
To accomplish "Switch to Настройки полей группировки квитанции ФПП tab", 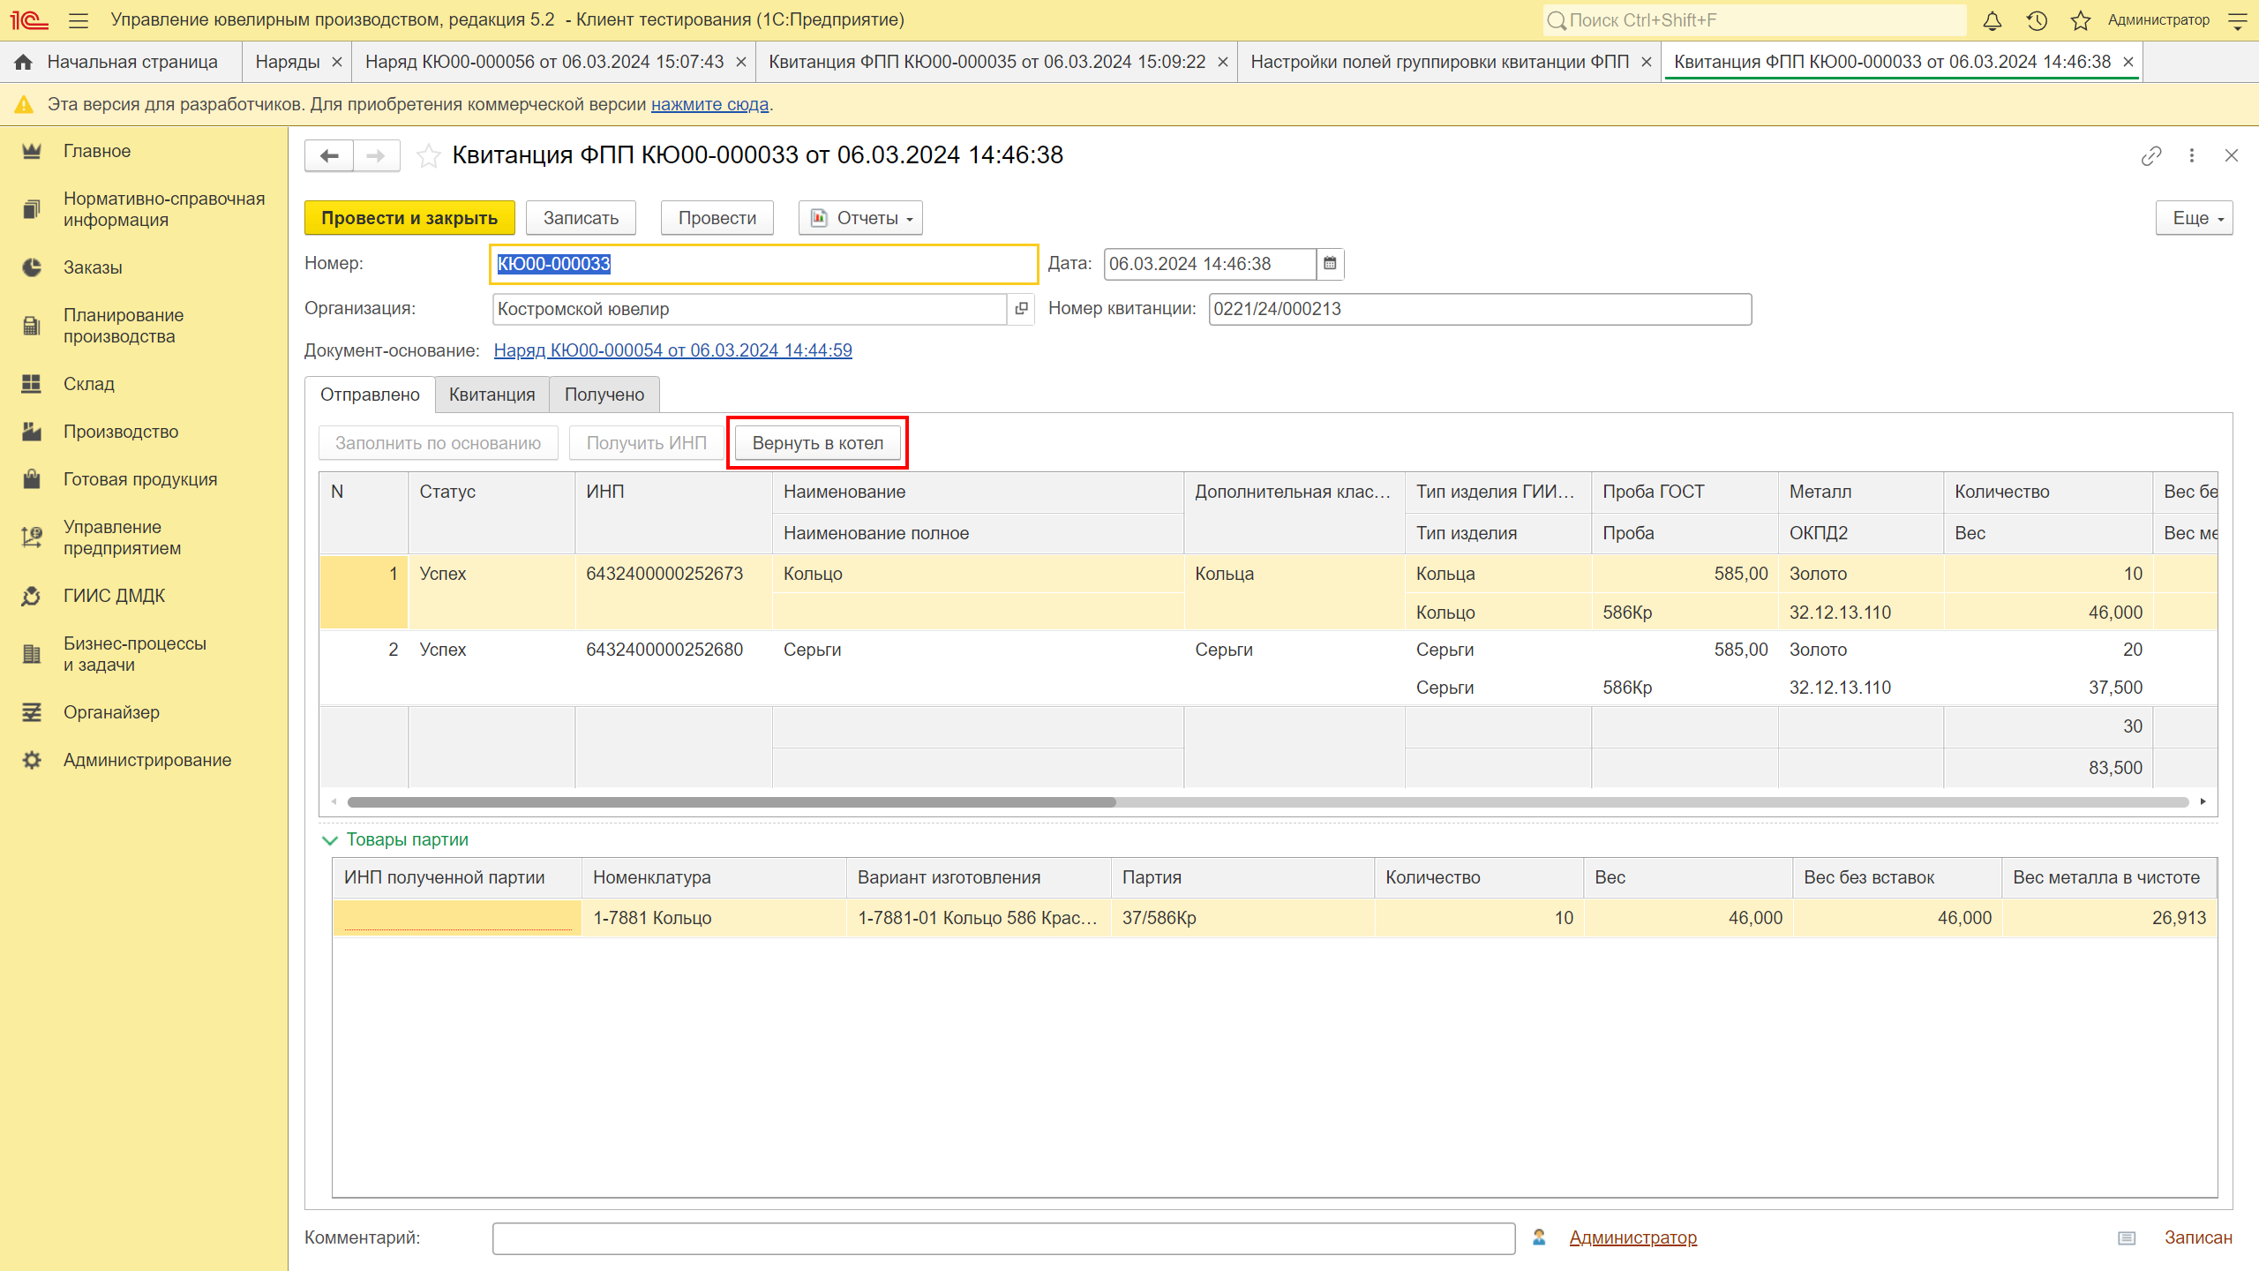I will 1440,62.
